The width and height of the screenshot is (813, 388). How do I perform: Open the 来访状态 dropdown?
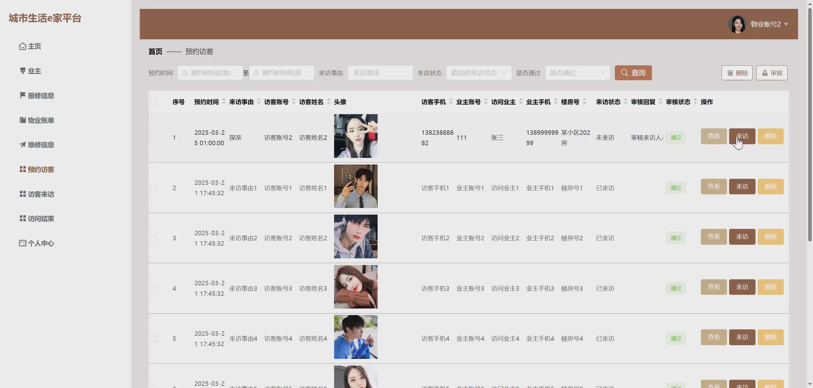point(478,73)
